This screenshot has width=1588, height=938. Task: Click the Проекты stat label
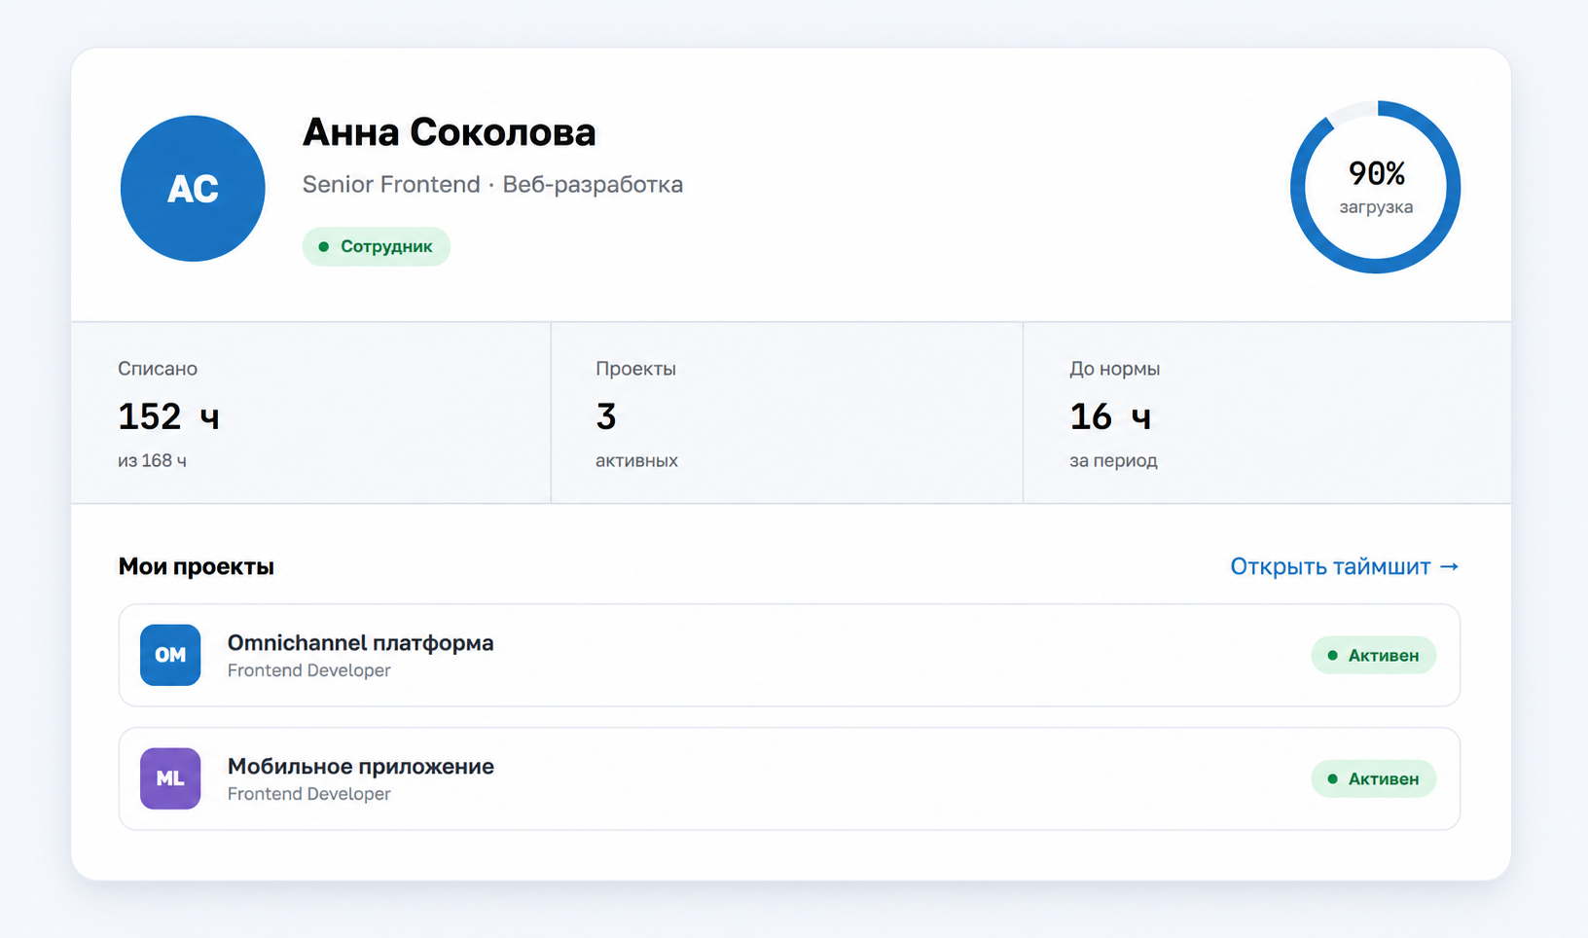click(635, 369)
